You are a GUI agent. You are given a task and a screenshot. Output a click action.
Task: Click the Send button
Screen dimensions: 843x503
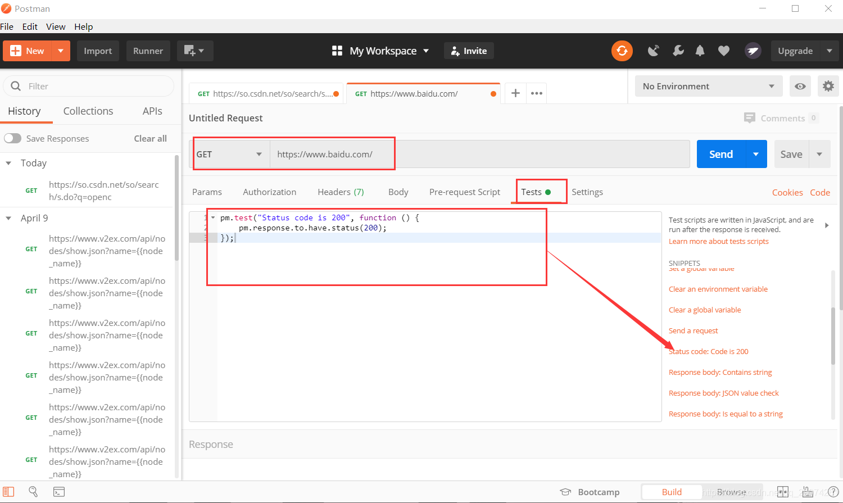pyautogui.click(x=721, y=154)
